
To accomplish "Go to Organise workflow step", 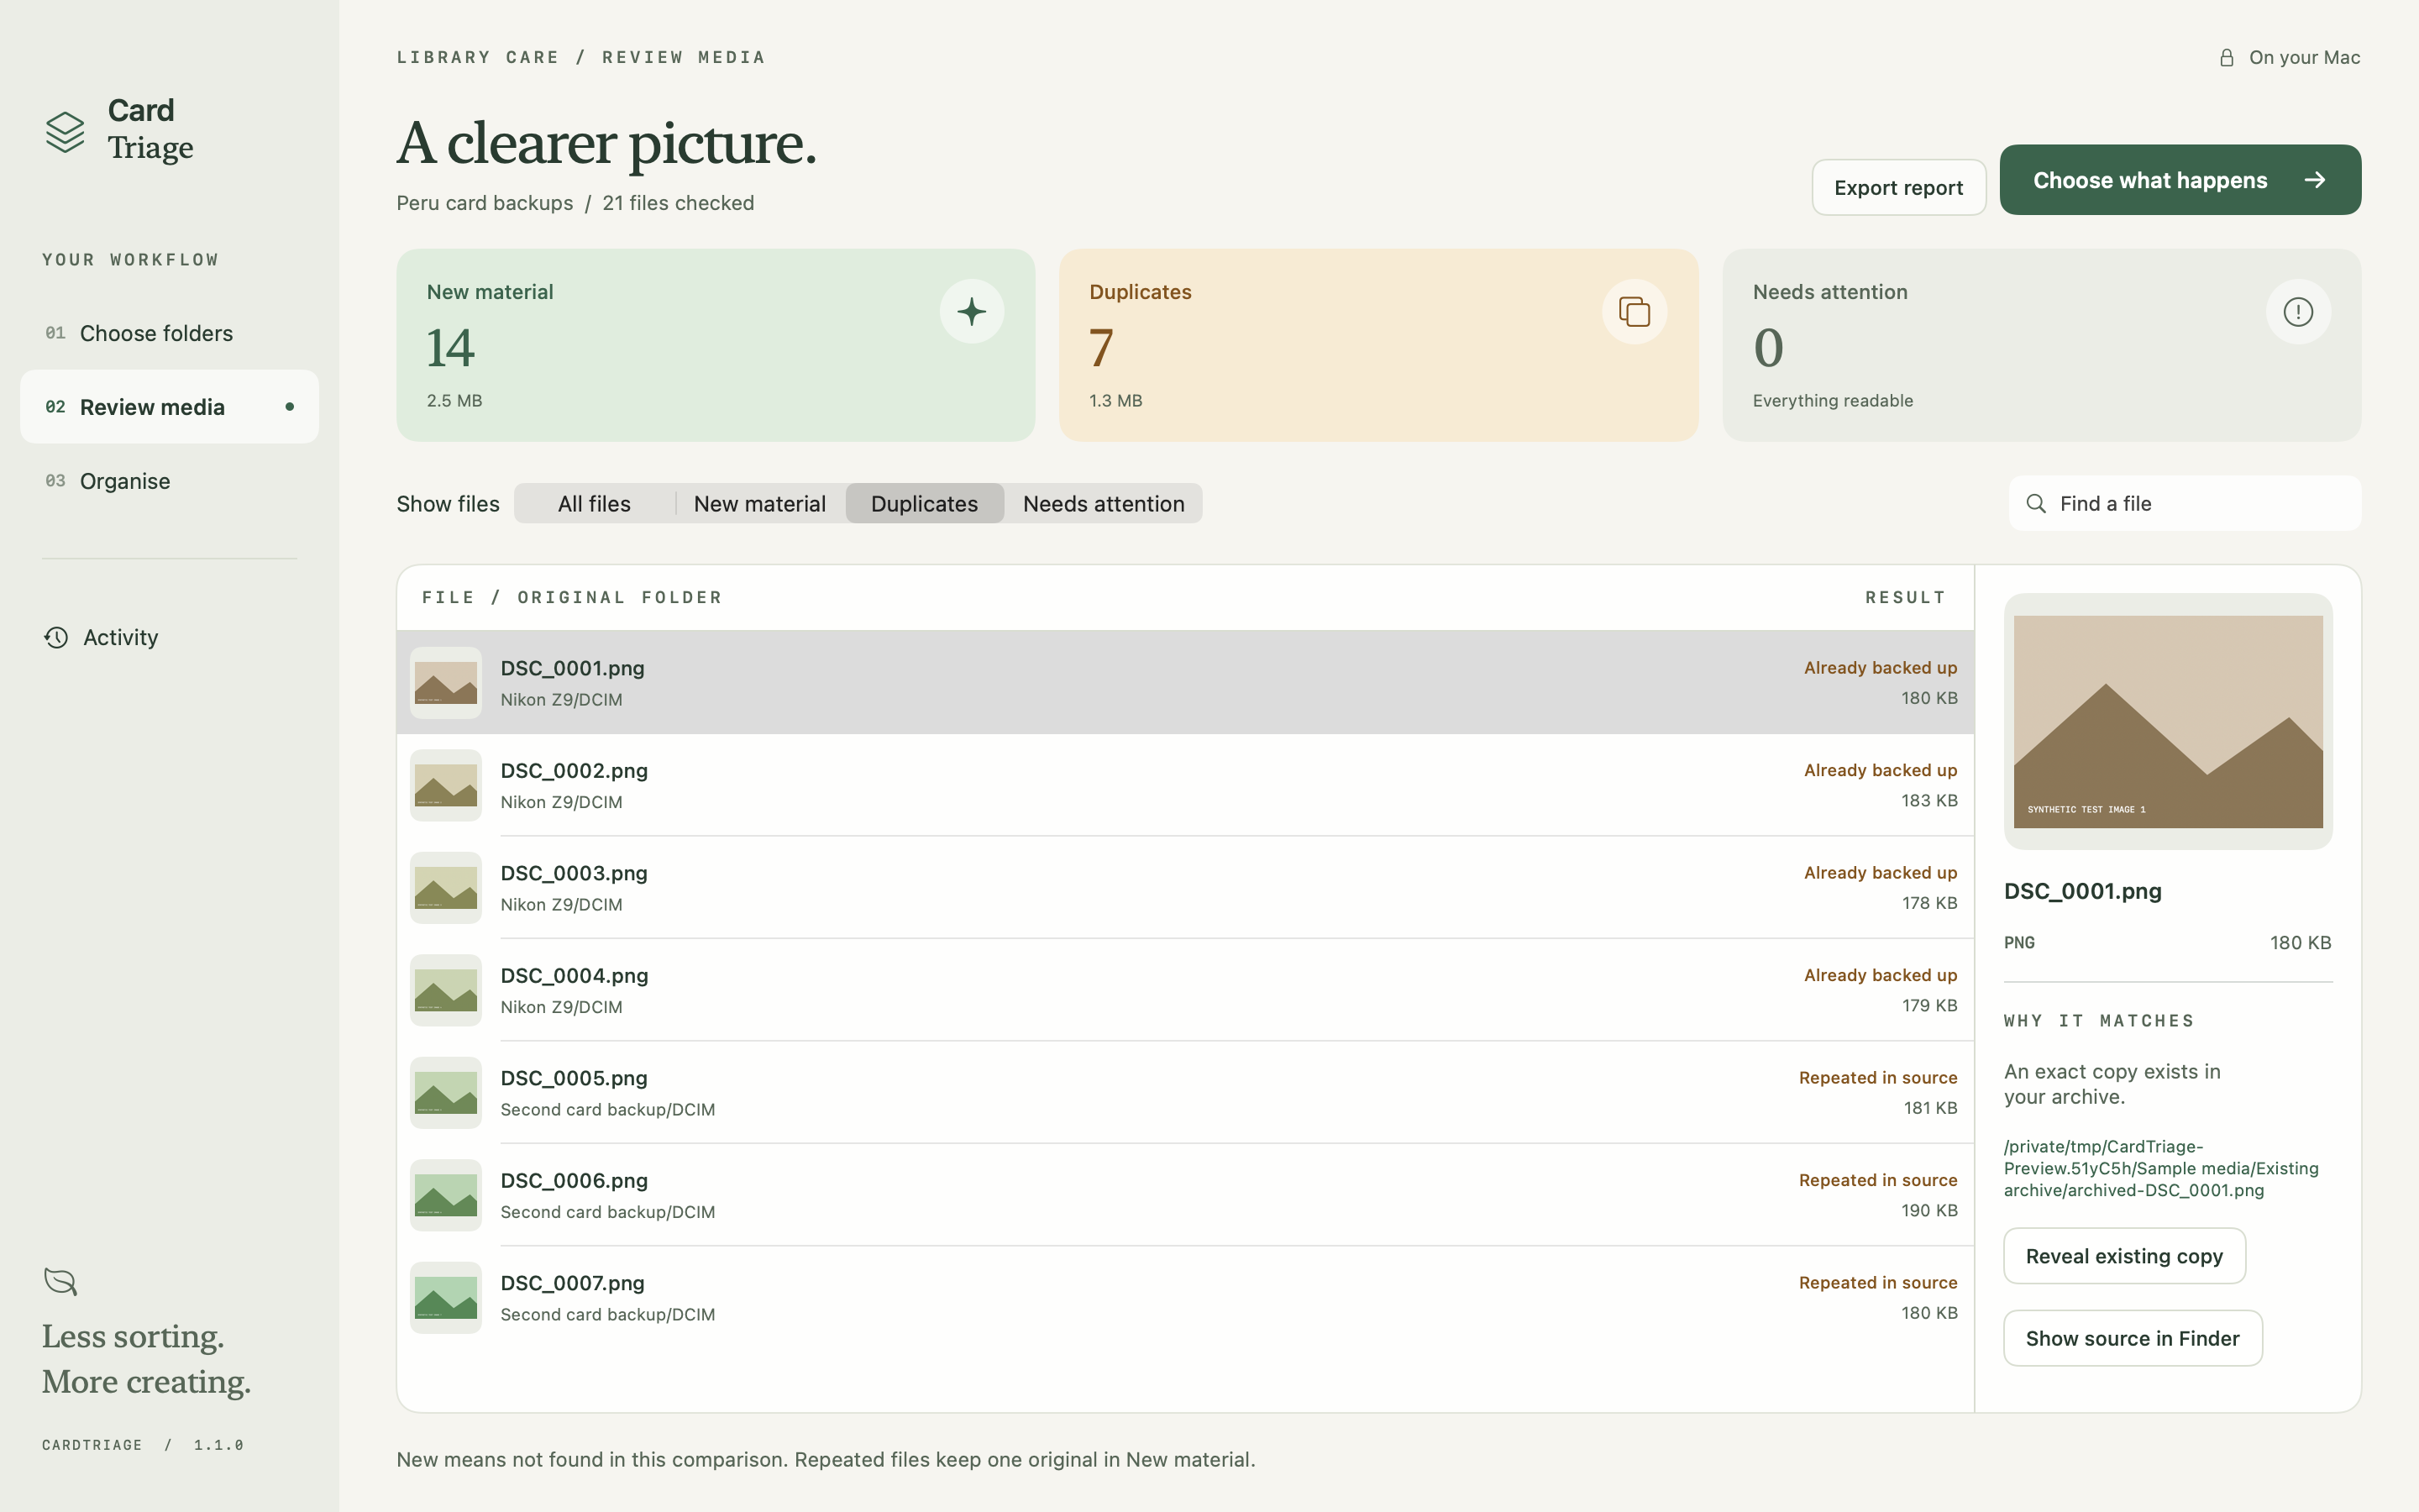I will pos(169,481).
